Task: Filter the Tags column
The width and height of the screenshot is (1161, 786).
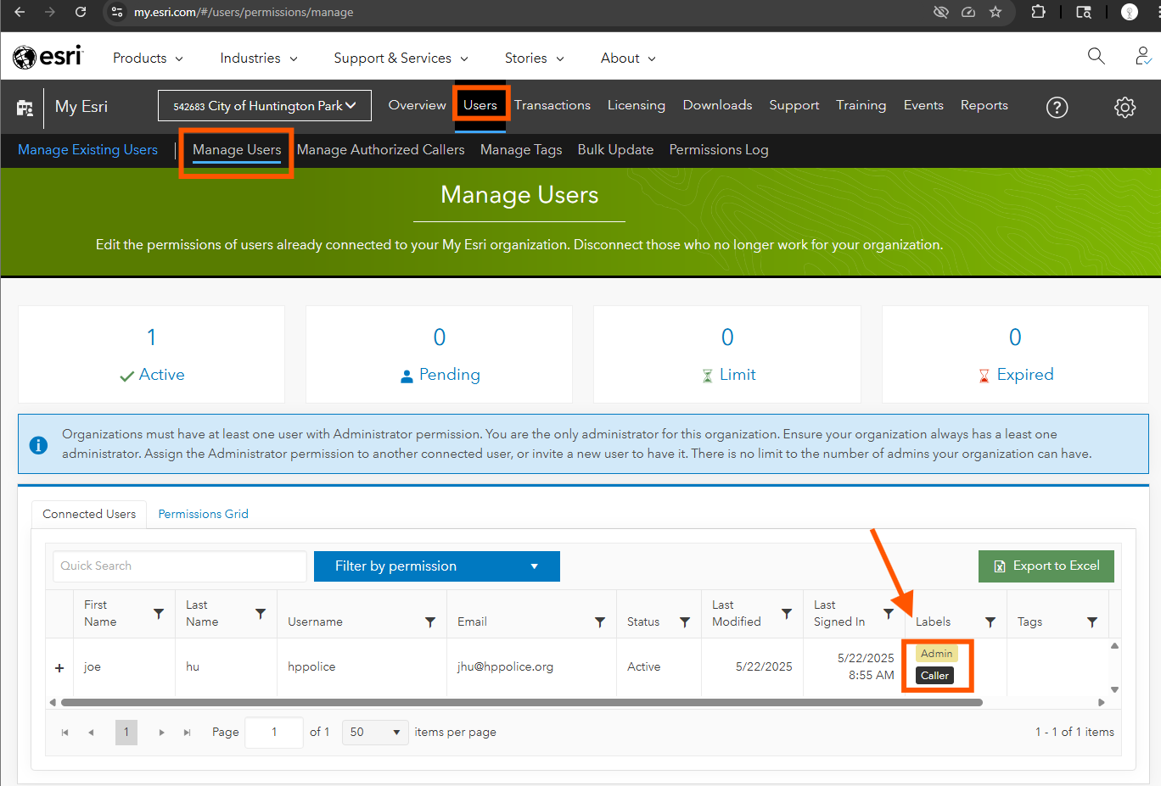Action: point(1092,622)
